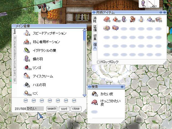Click the round icon left of 検索 title
The image size is (172, 129).
(90, 87)
